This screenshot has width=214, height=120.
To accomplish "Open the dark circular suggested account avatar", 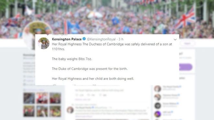I will click(158, 105).
